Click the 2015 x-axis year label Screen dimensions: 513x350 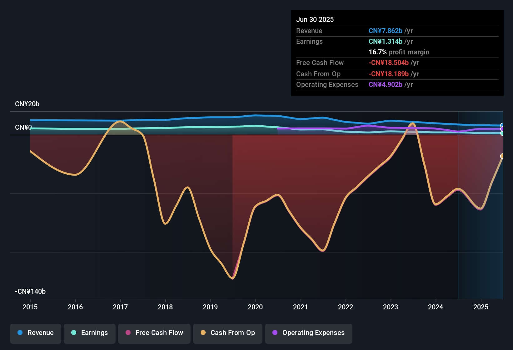click(x=30, y=307)
